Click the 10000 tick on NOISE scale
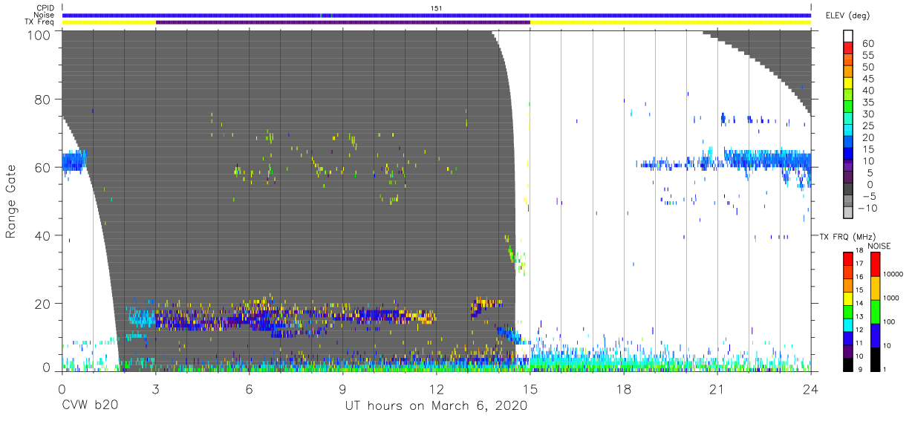Screen dimensions: 912x421 click(x=893, y=274)
